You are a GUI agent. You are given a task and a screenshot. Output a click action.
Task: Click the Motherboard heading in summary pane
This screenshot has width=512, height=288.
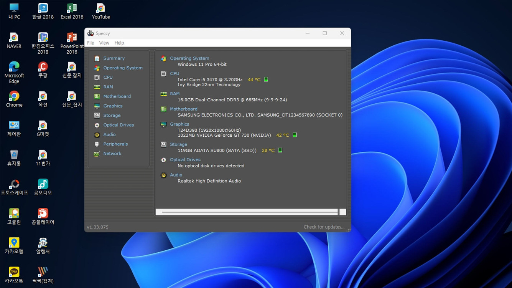pos(184,109)
